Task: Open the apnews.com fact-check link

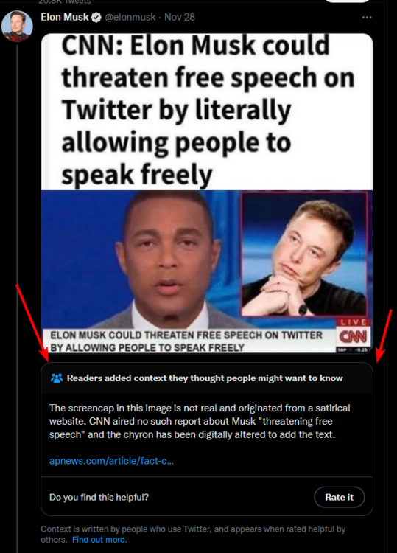Action: point(111,461)
